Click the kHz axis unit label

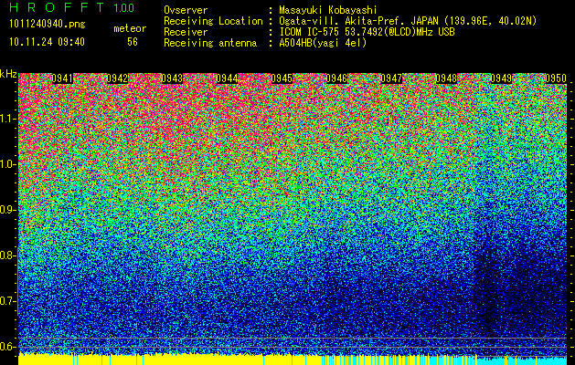(8, 74)
